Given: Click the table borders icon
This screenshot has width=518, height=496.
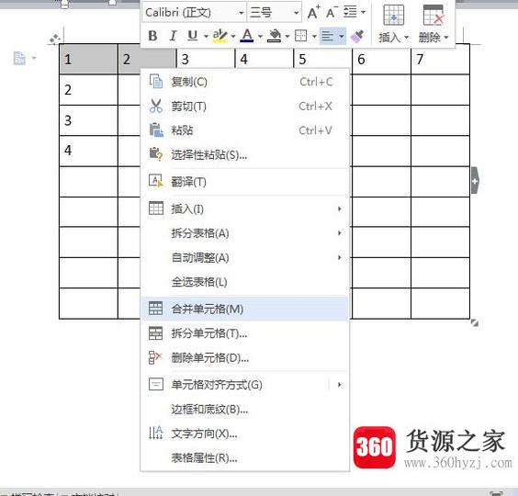Looking at the screenshot, I should tap(300, 36).
